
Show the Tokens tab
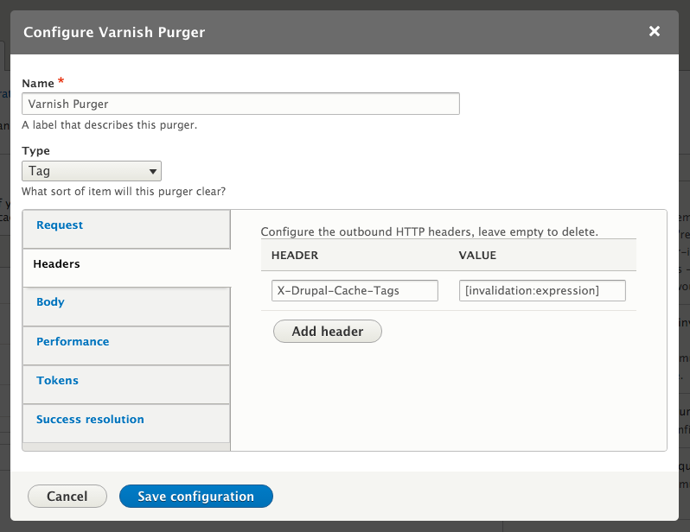tap(127, 384)
